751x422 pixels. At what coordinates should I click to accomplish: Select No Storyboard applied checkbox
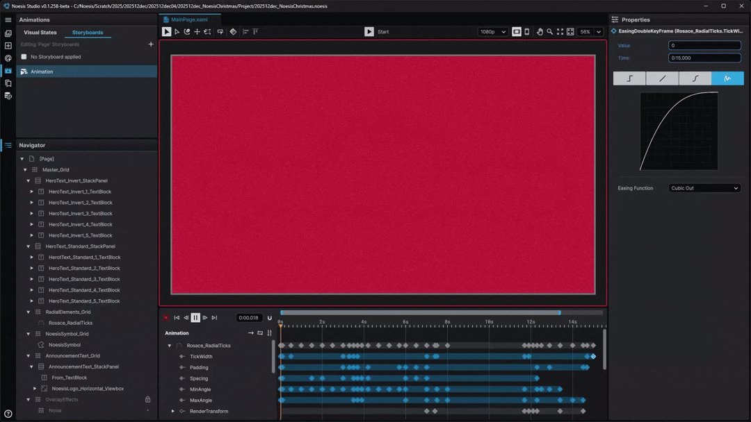(x=24, y=57)
